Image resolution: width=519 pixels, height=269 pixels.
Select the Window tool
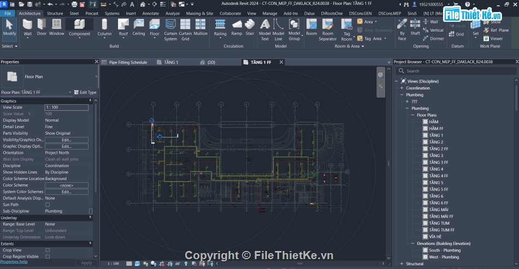tap(57, 28)
